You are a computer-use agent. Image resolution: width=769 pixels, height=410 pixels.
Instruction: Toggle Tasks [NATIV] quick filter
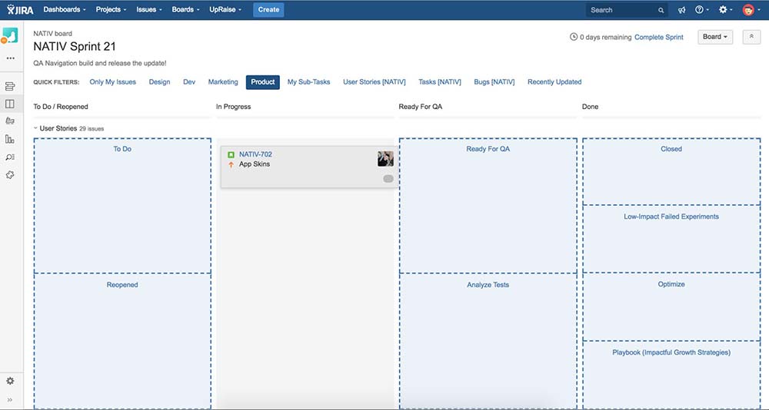(x=439, y=82)
